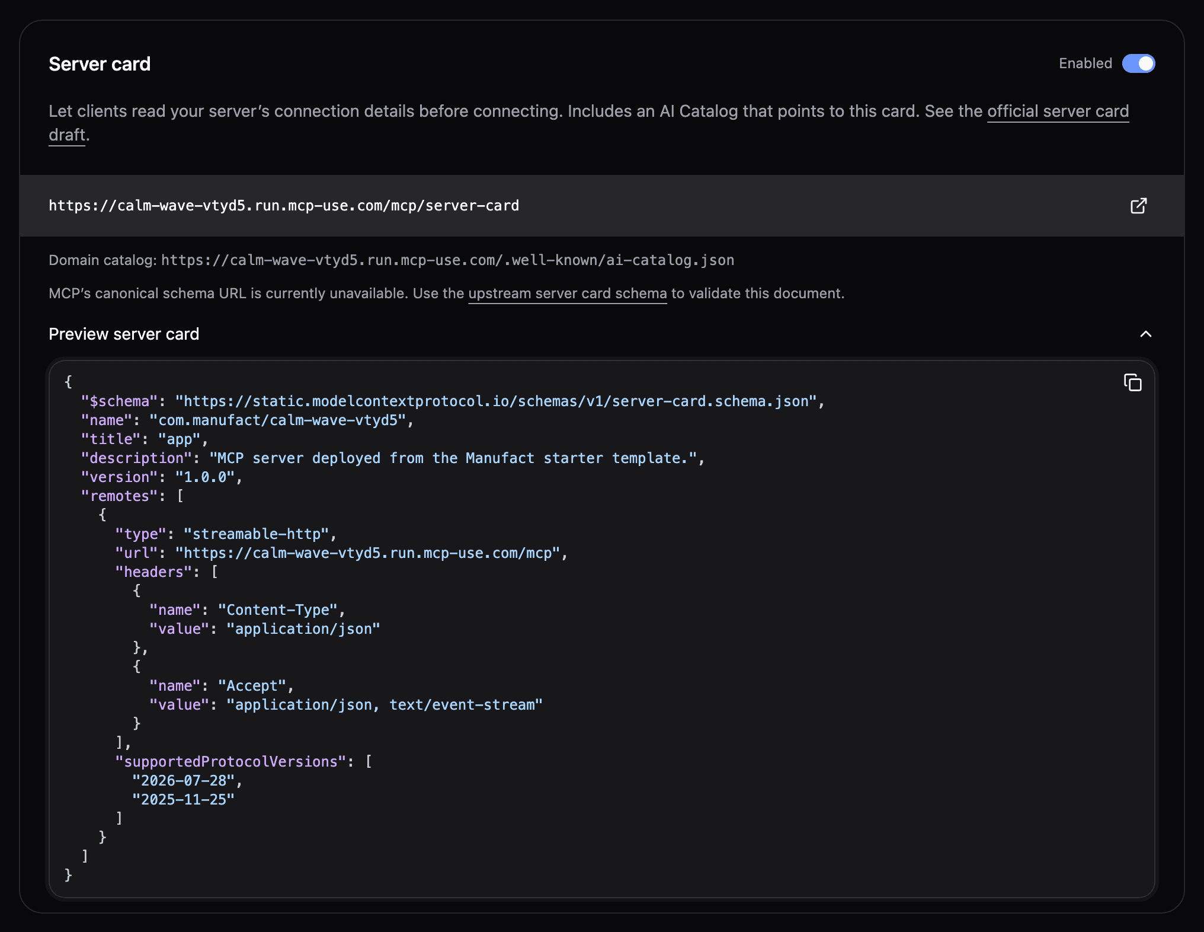Select the remote "url" mcp endpoint value

[367, 553]
